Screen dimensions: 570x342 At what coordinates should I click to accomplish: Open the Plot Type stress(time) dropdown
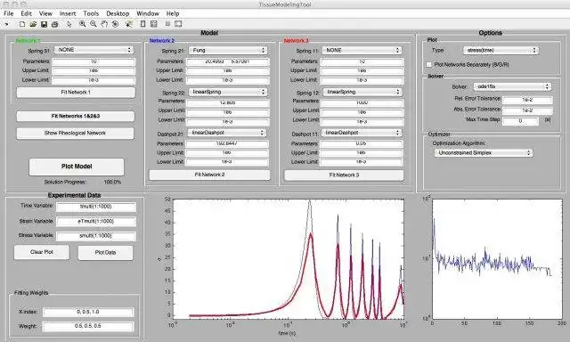(x=501, y=50)
